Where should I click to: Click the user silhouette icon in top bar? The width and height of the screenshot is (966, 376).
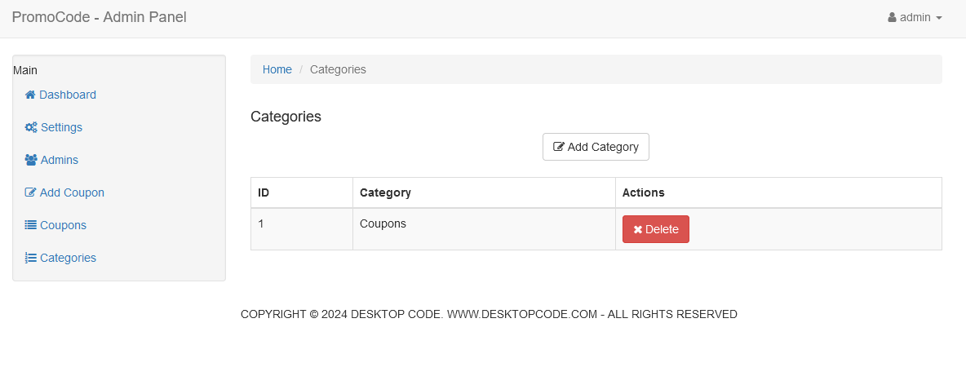892,17
